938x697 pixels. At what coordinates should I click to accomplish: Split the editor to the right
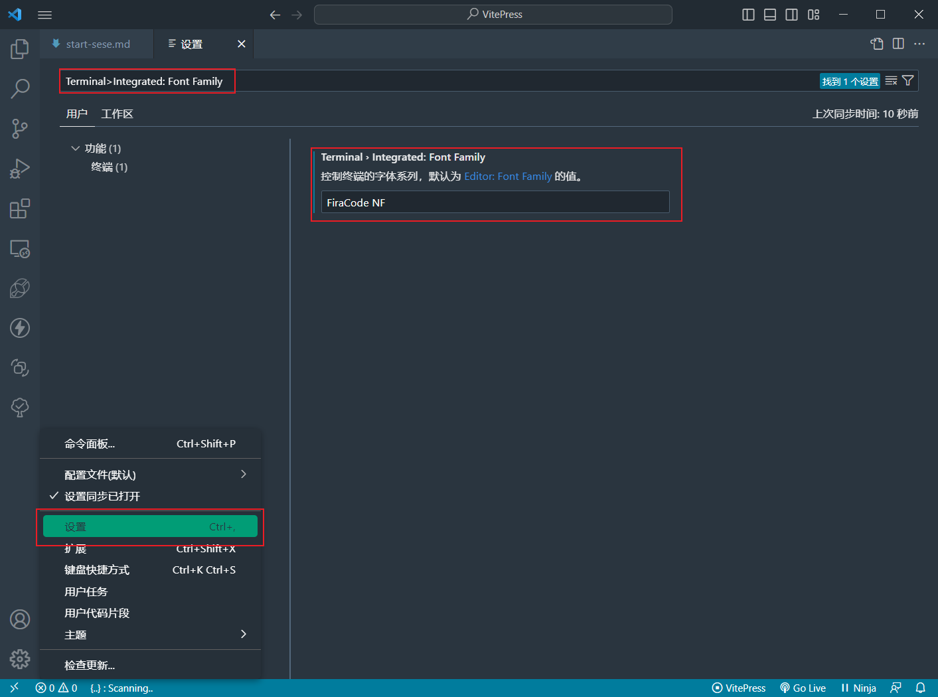coord(898,44)
